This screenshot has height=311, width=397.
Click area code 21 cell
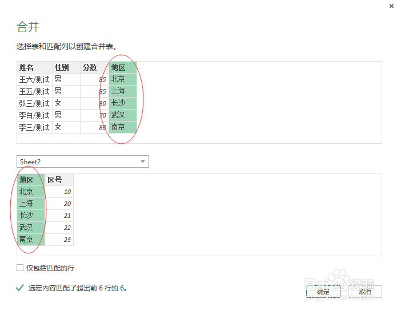pos(59,216)
